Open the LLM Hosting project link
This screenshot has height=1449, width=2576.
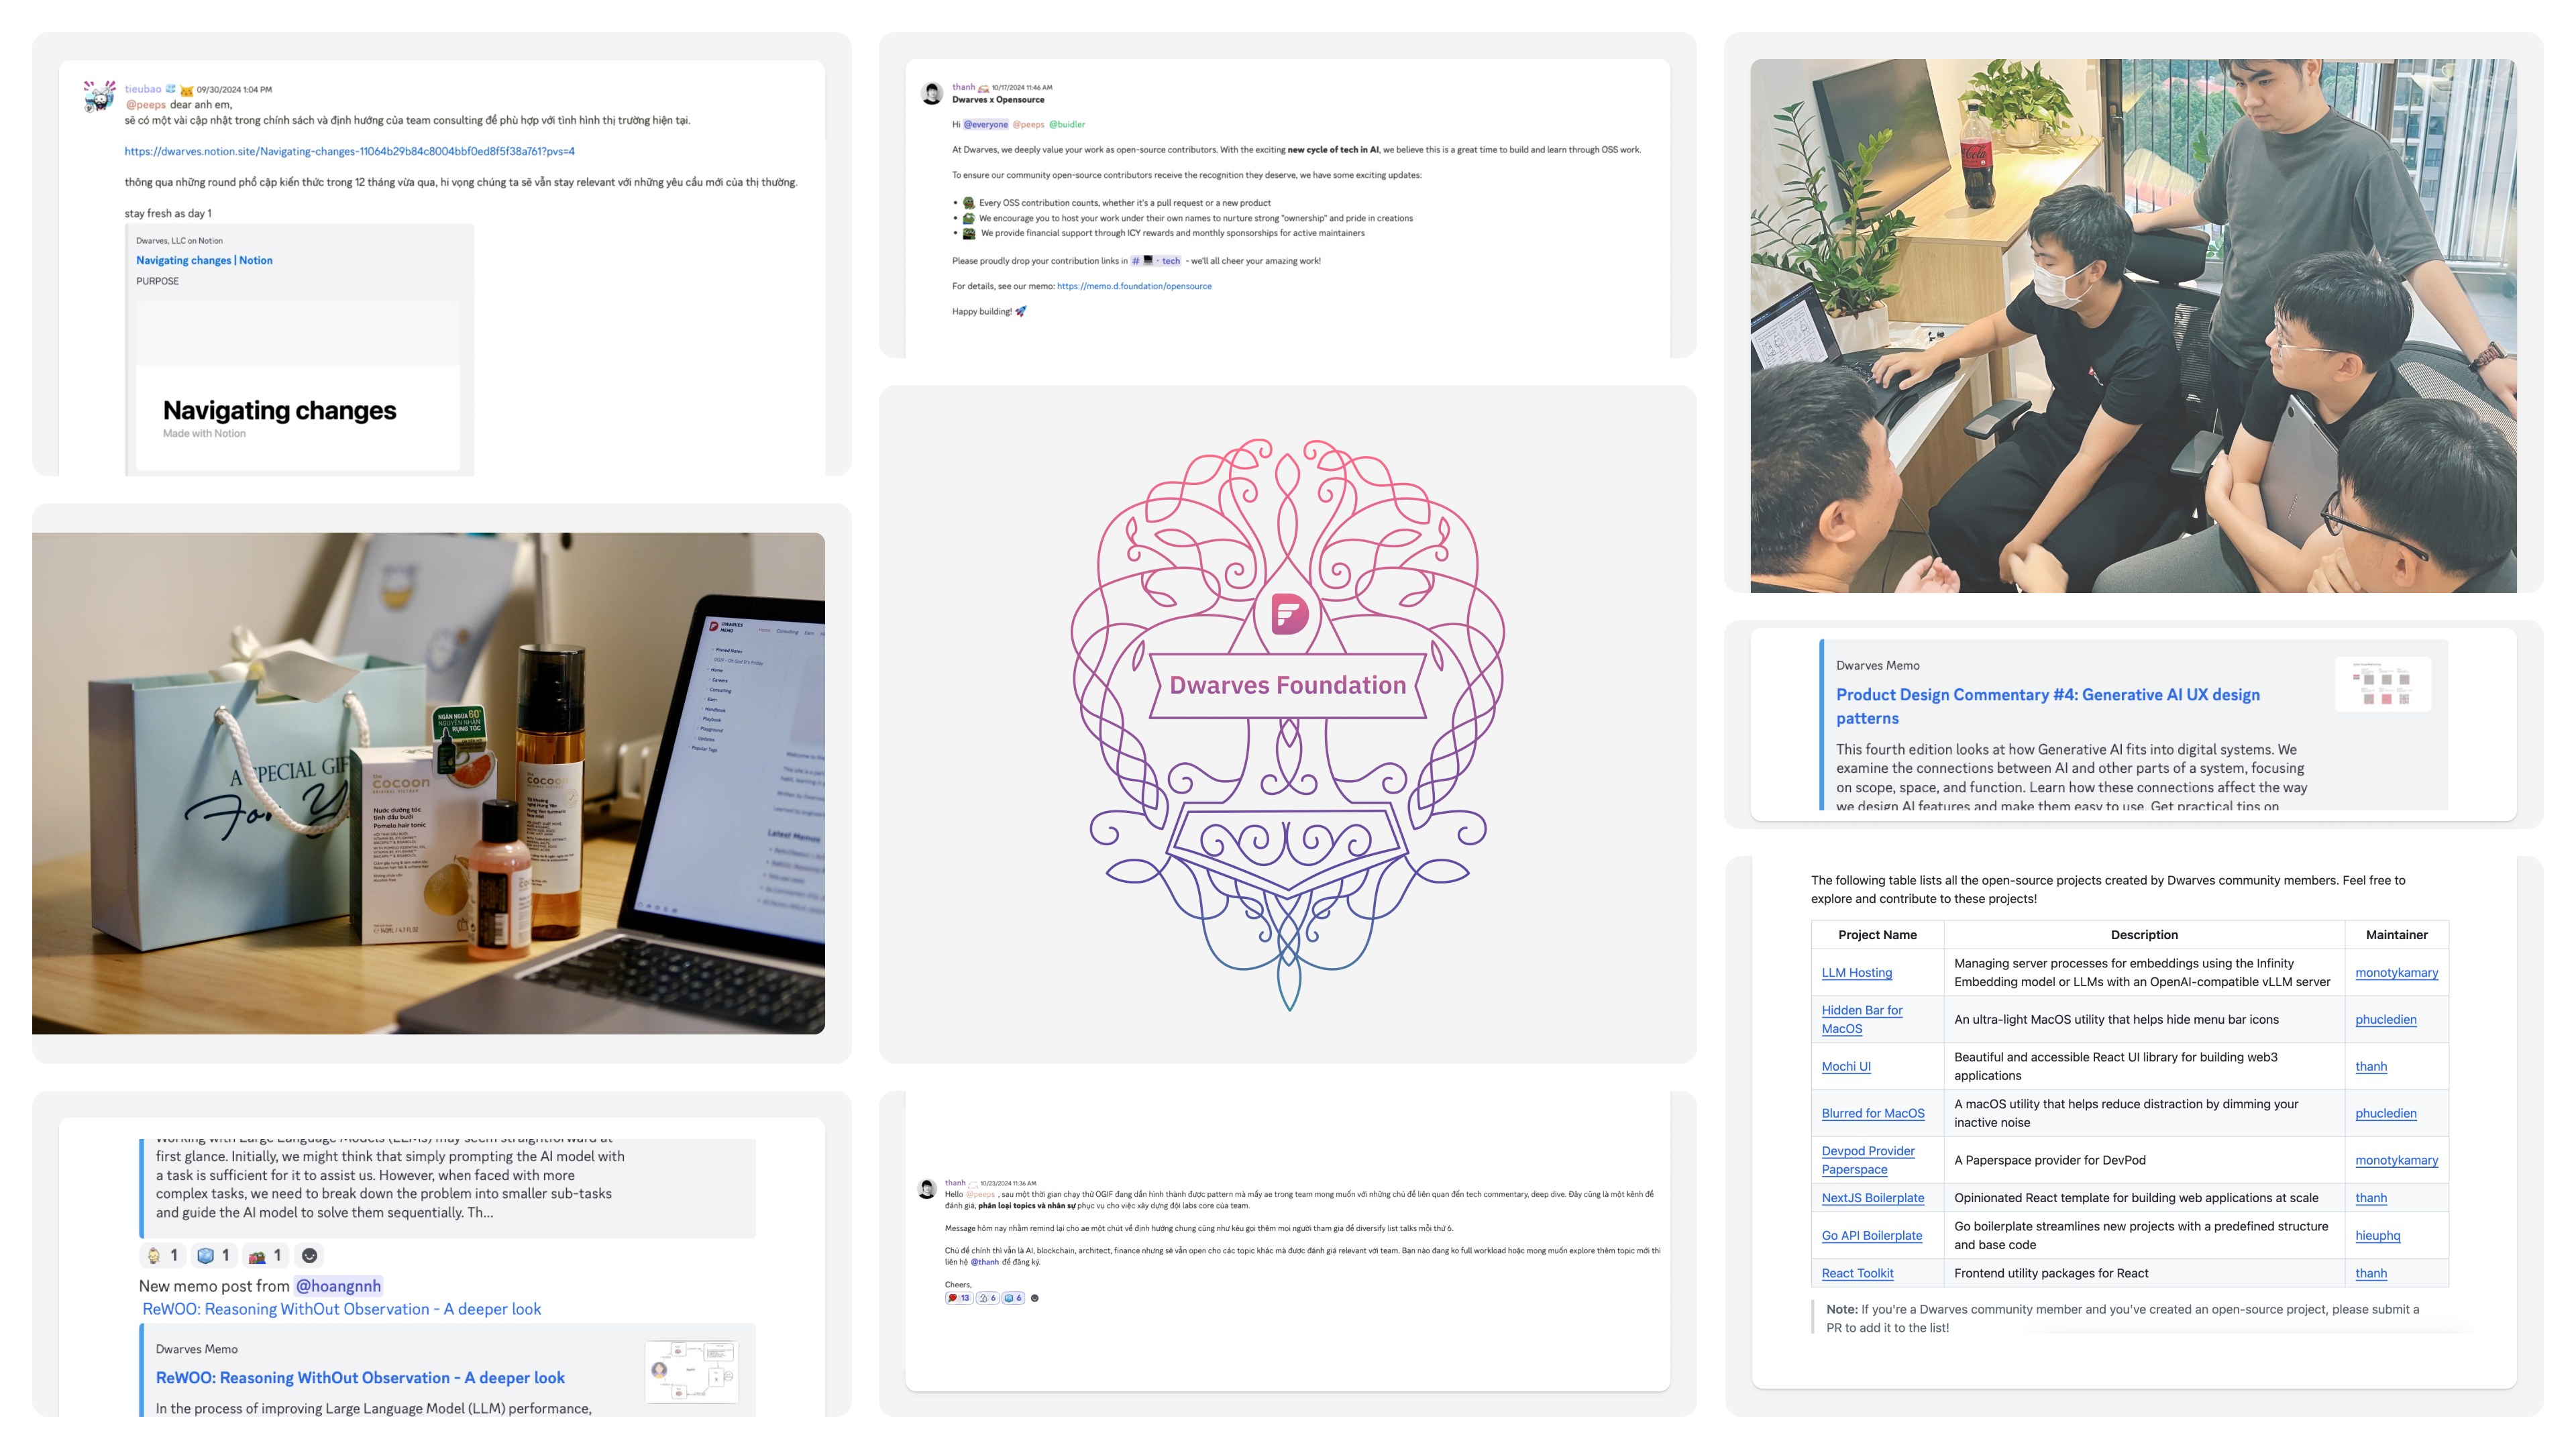tap(1857, 972)
